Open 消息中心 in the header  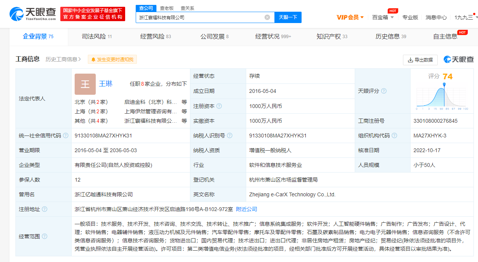436,17
